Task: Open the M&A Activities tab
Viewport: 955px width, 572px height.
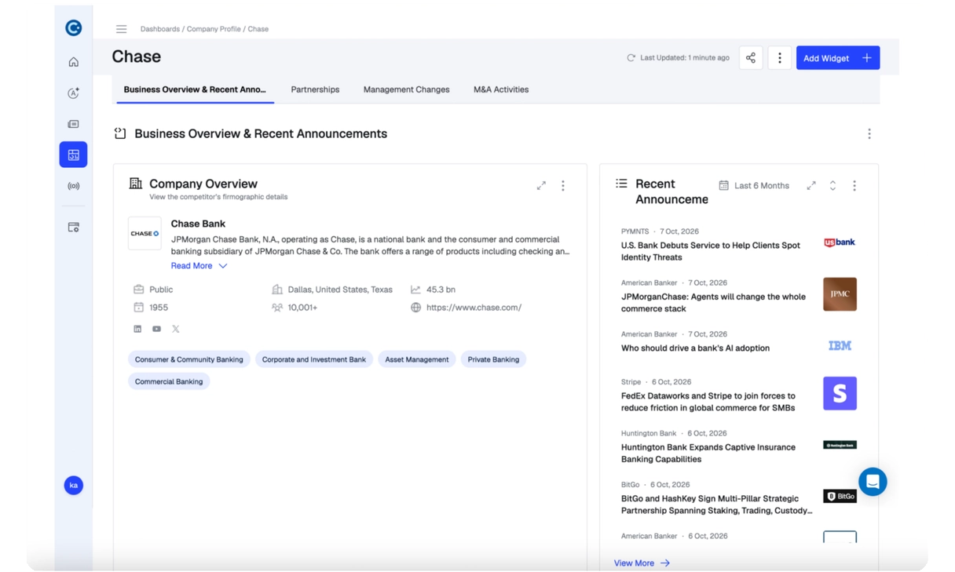Action: 501,89
